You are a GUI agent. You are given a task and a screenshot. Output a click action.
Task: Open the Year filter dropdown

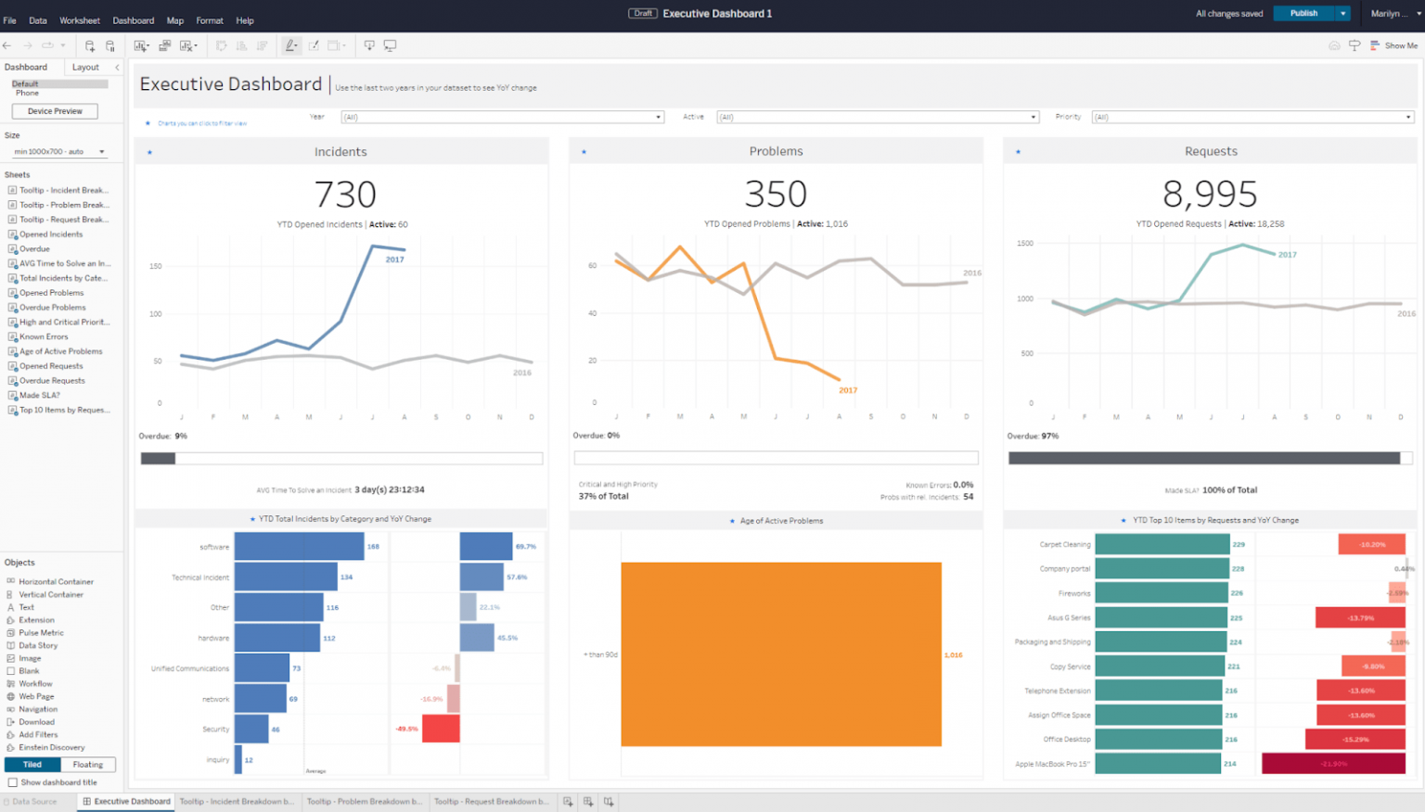point(659,117)
